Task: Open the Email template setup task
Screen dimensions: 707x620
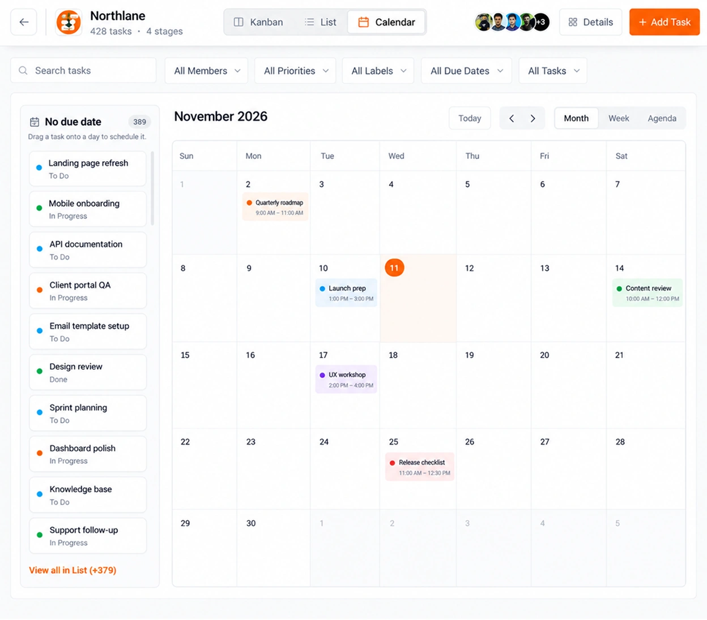Action: pyautogui.click(x=88, y=331)
